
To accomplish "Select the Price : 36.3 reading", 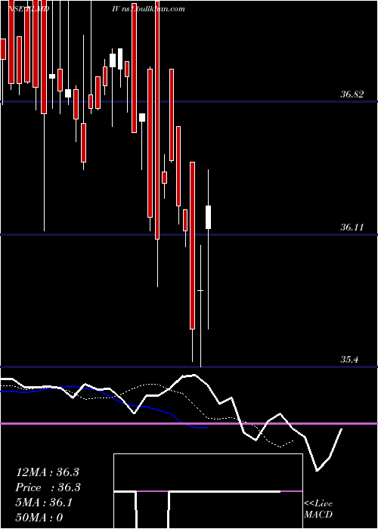I will pyautogui.click(x=48, y=487).
